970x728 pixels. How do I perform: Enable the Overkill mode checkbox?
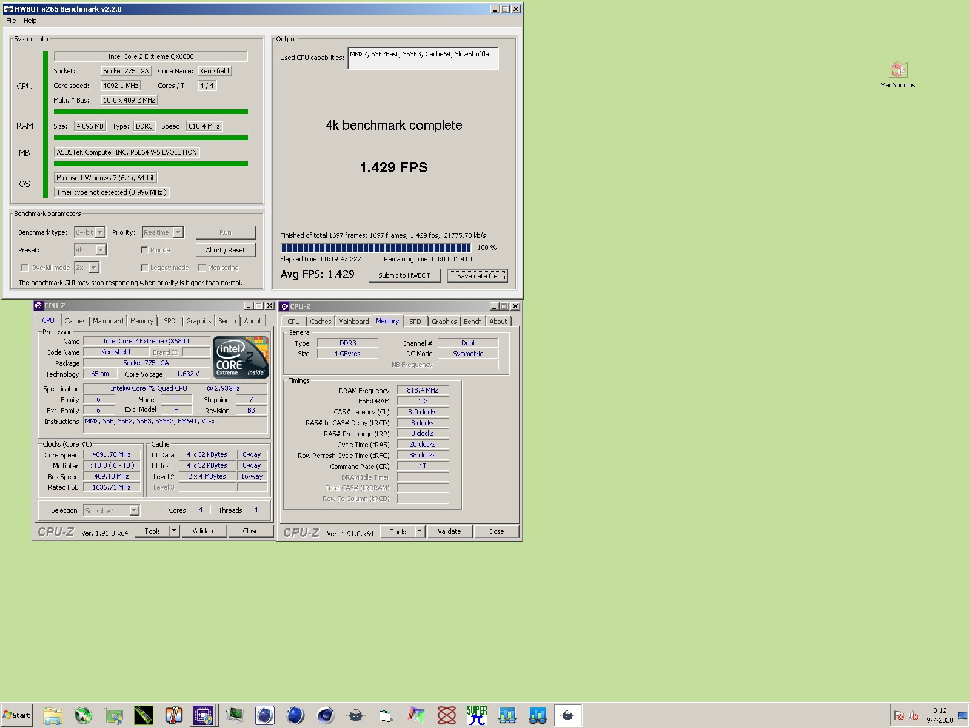point(25,268)
